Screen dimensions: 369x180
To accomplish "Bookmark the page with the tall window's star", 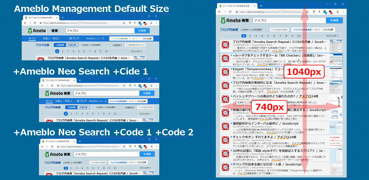I will tap(308, 12).
